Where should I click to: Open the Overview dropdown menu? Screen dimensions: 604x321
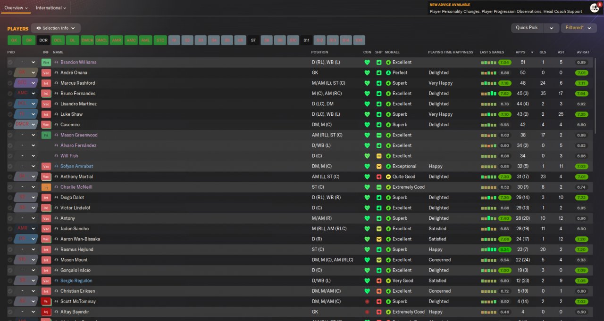(16, 8)
